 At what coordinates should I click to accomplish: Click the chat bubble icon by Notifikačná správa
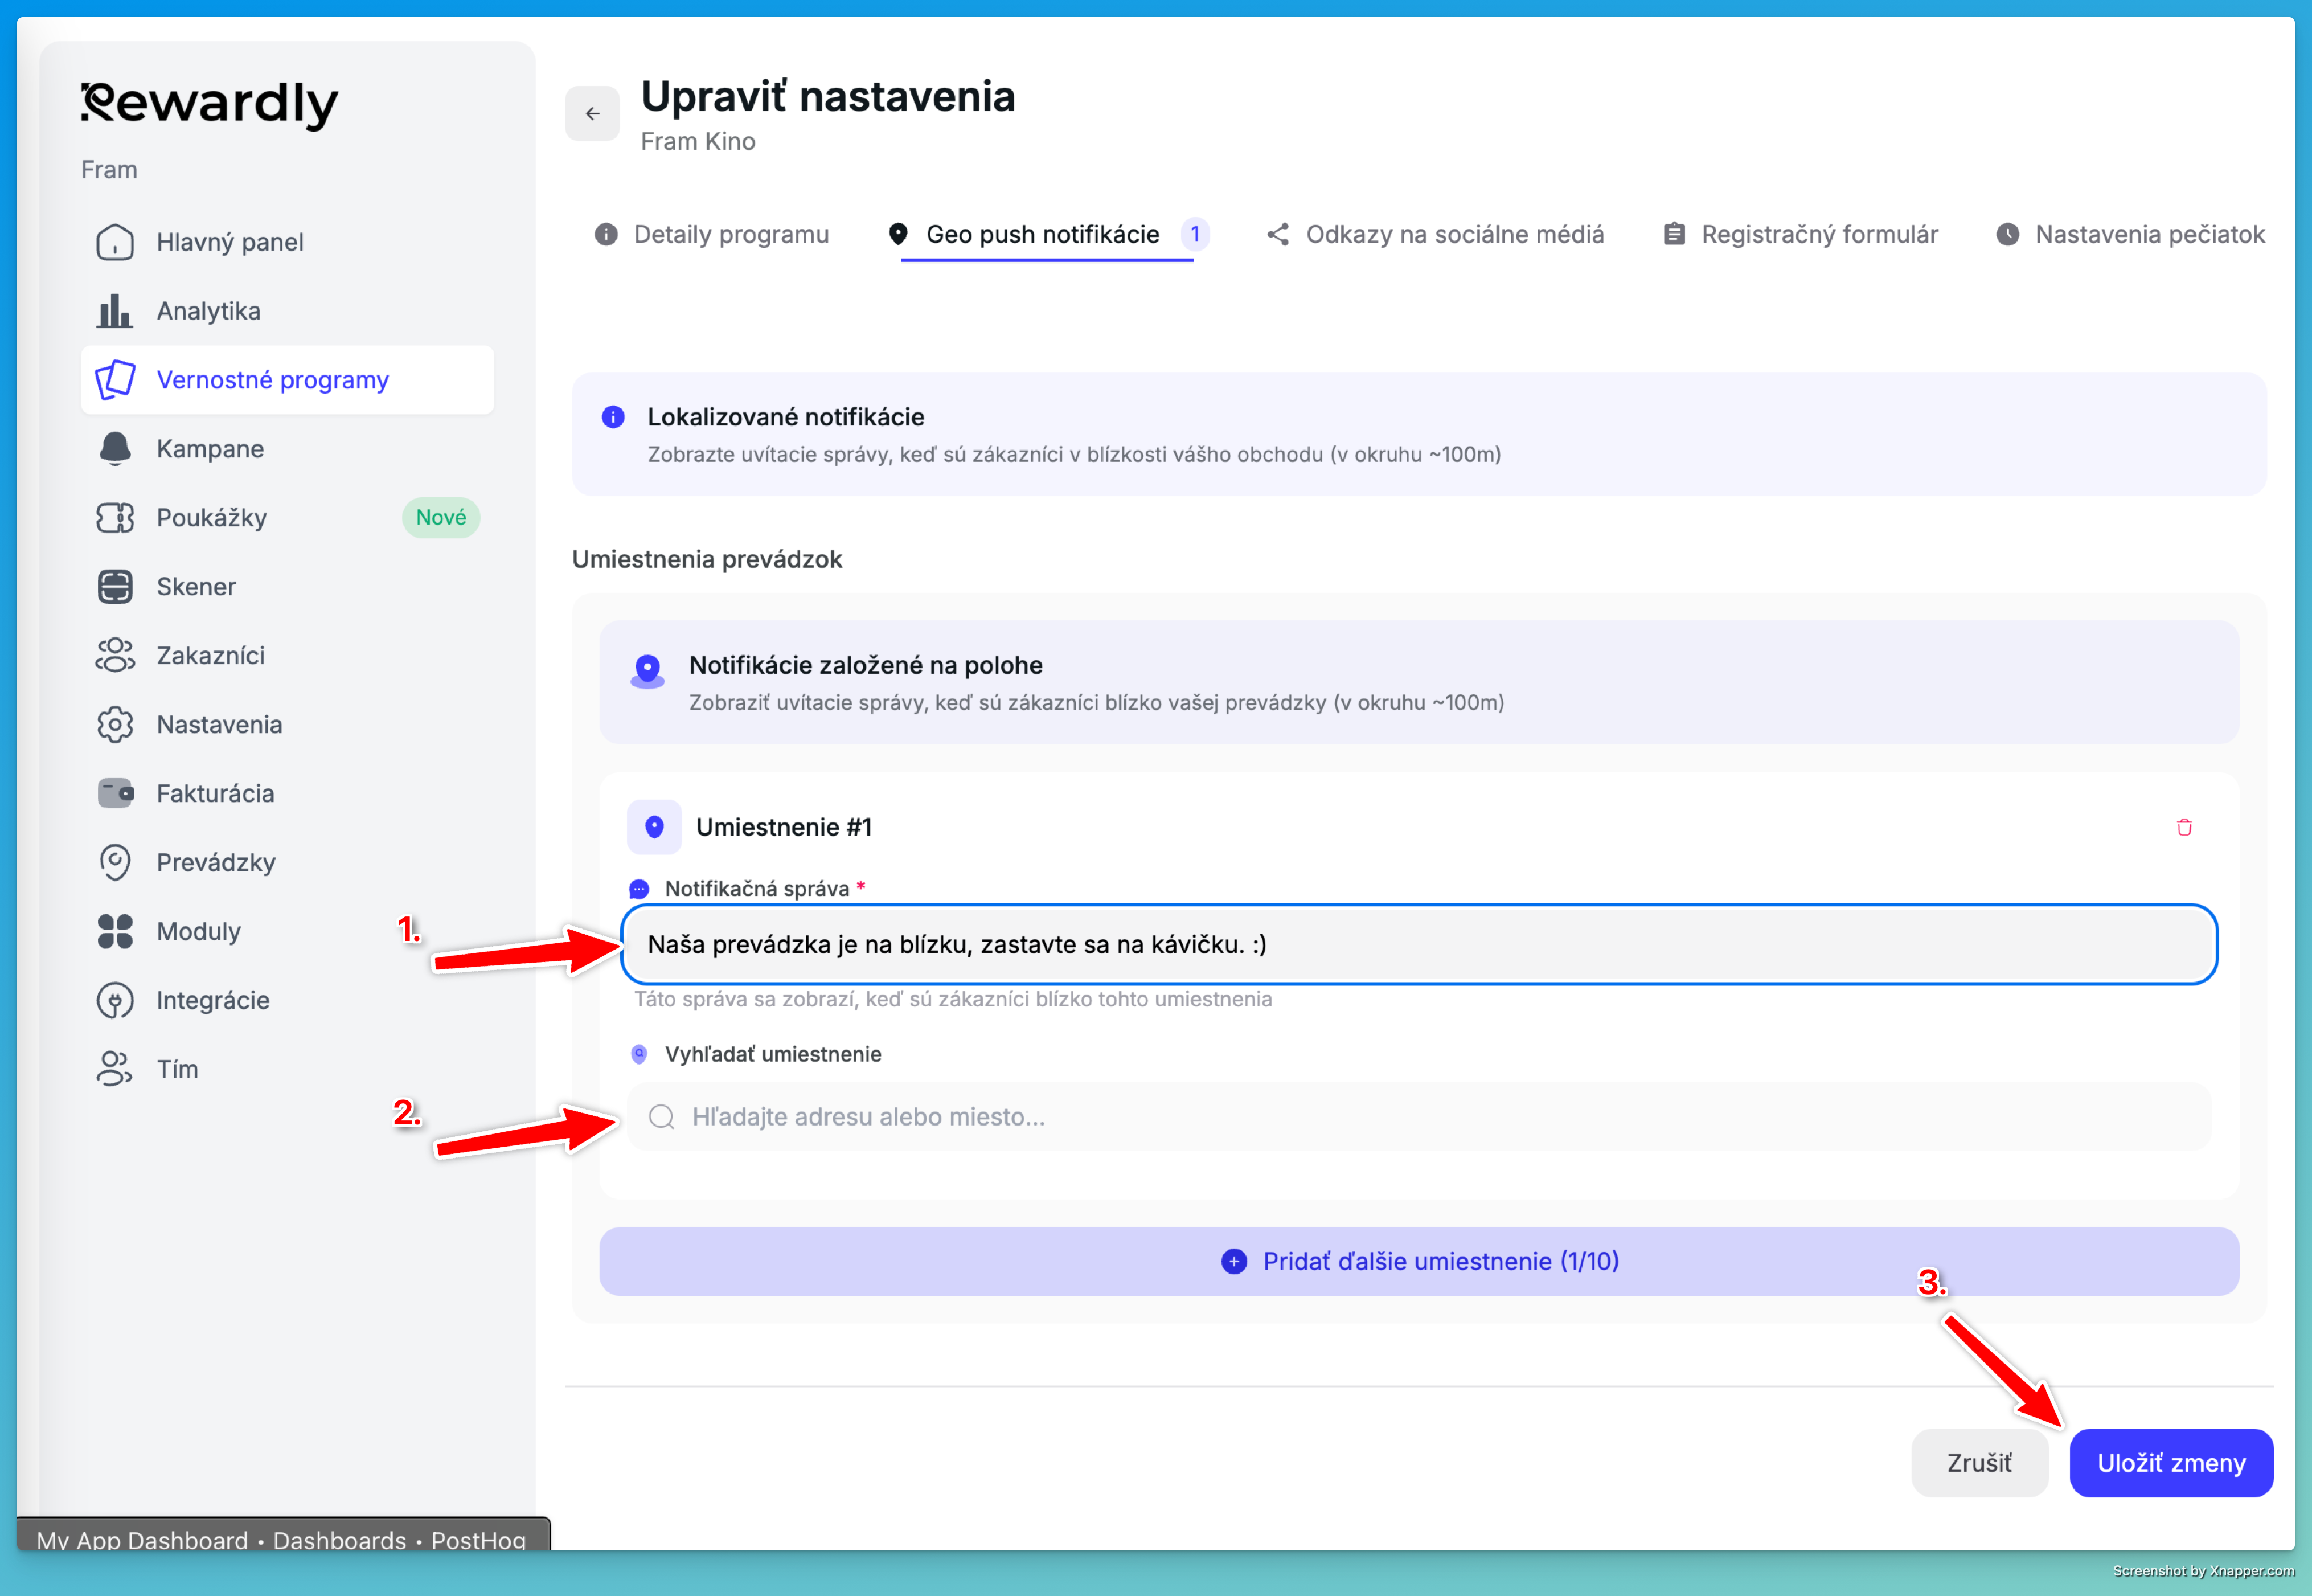point(639,889)
